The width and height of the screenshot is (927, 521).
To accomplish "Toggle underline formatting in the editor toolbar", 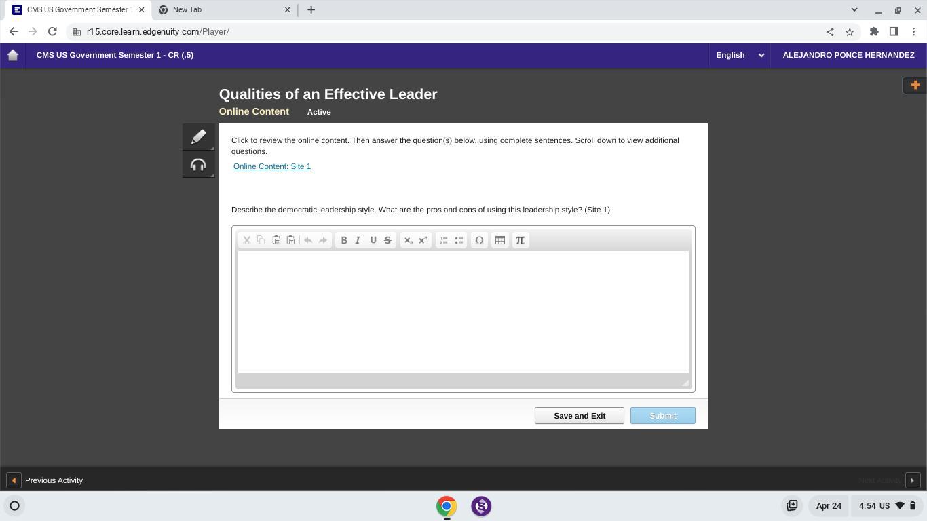I will pos(373,240).
